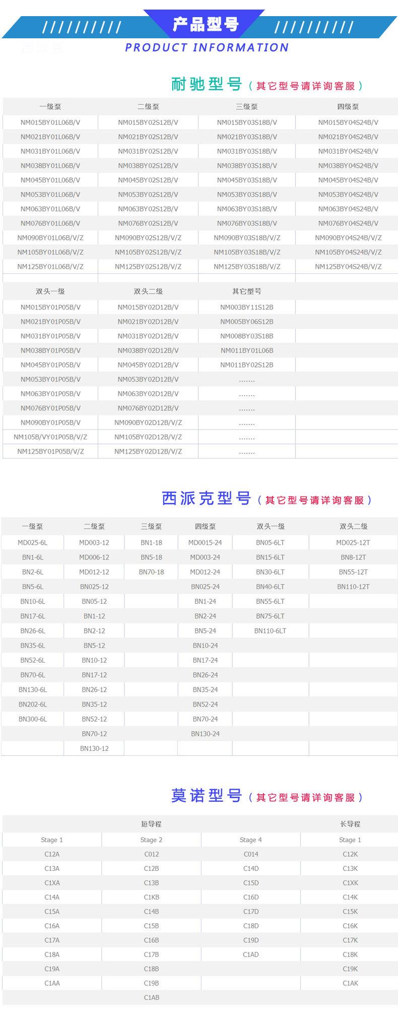Viewport: 398px width, 1024px height.
Task: Click model NM076BY02D12B/V
Action: click(x=148, y=408)
